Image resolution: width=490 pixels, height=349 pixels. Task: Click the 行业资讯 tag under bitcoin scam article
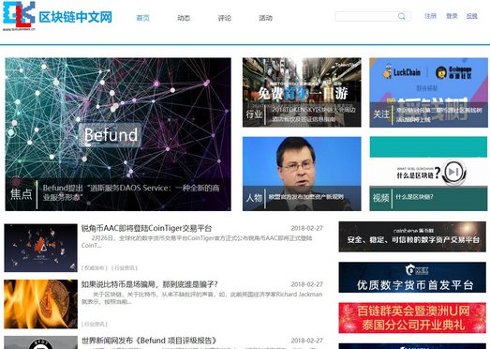pyautogui.click(x=95, y=325)
